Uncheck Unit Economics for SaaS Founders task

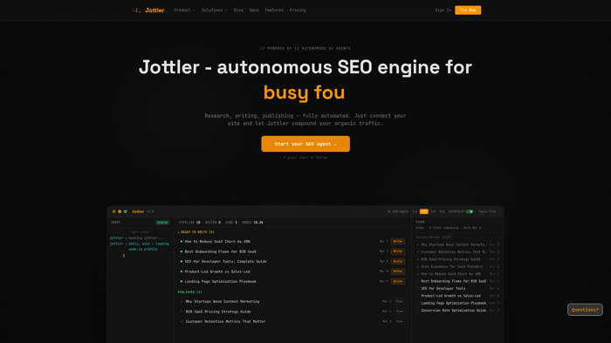click(x=418, y=266)
